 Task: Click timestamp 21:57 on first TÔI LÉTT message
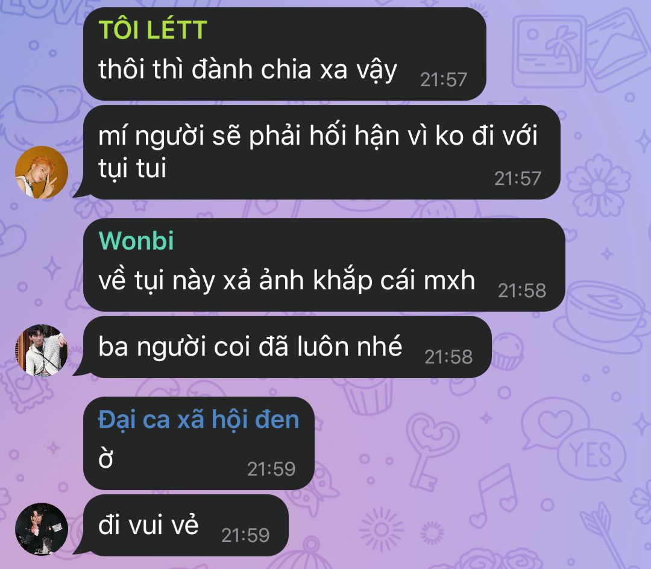click(444, 80)
